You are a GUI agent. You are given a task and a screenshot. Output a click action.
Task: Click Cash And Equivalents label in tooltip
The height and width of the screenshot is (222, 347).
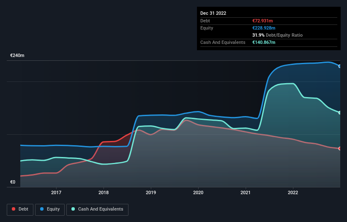click(223, 42)
